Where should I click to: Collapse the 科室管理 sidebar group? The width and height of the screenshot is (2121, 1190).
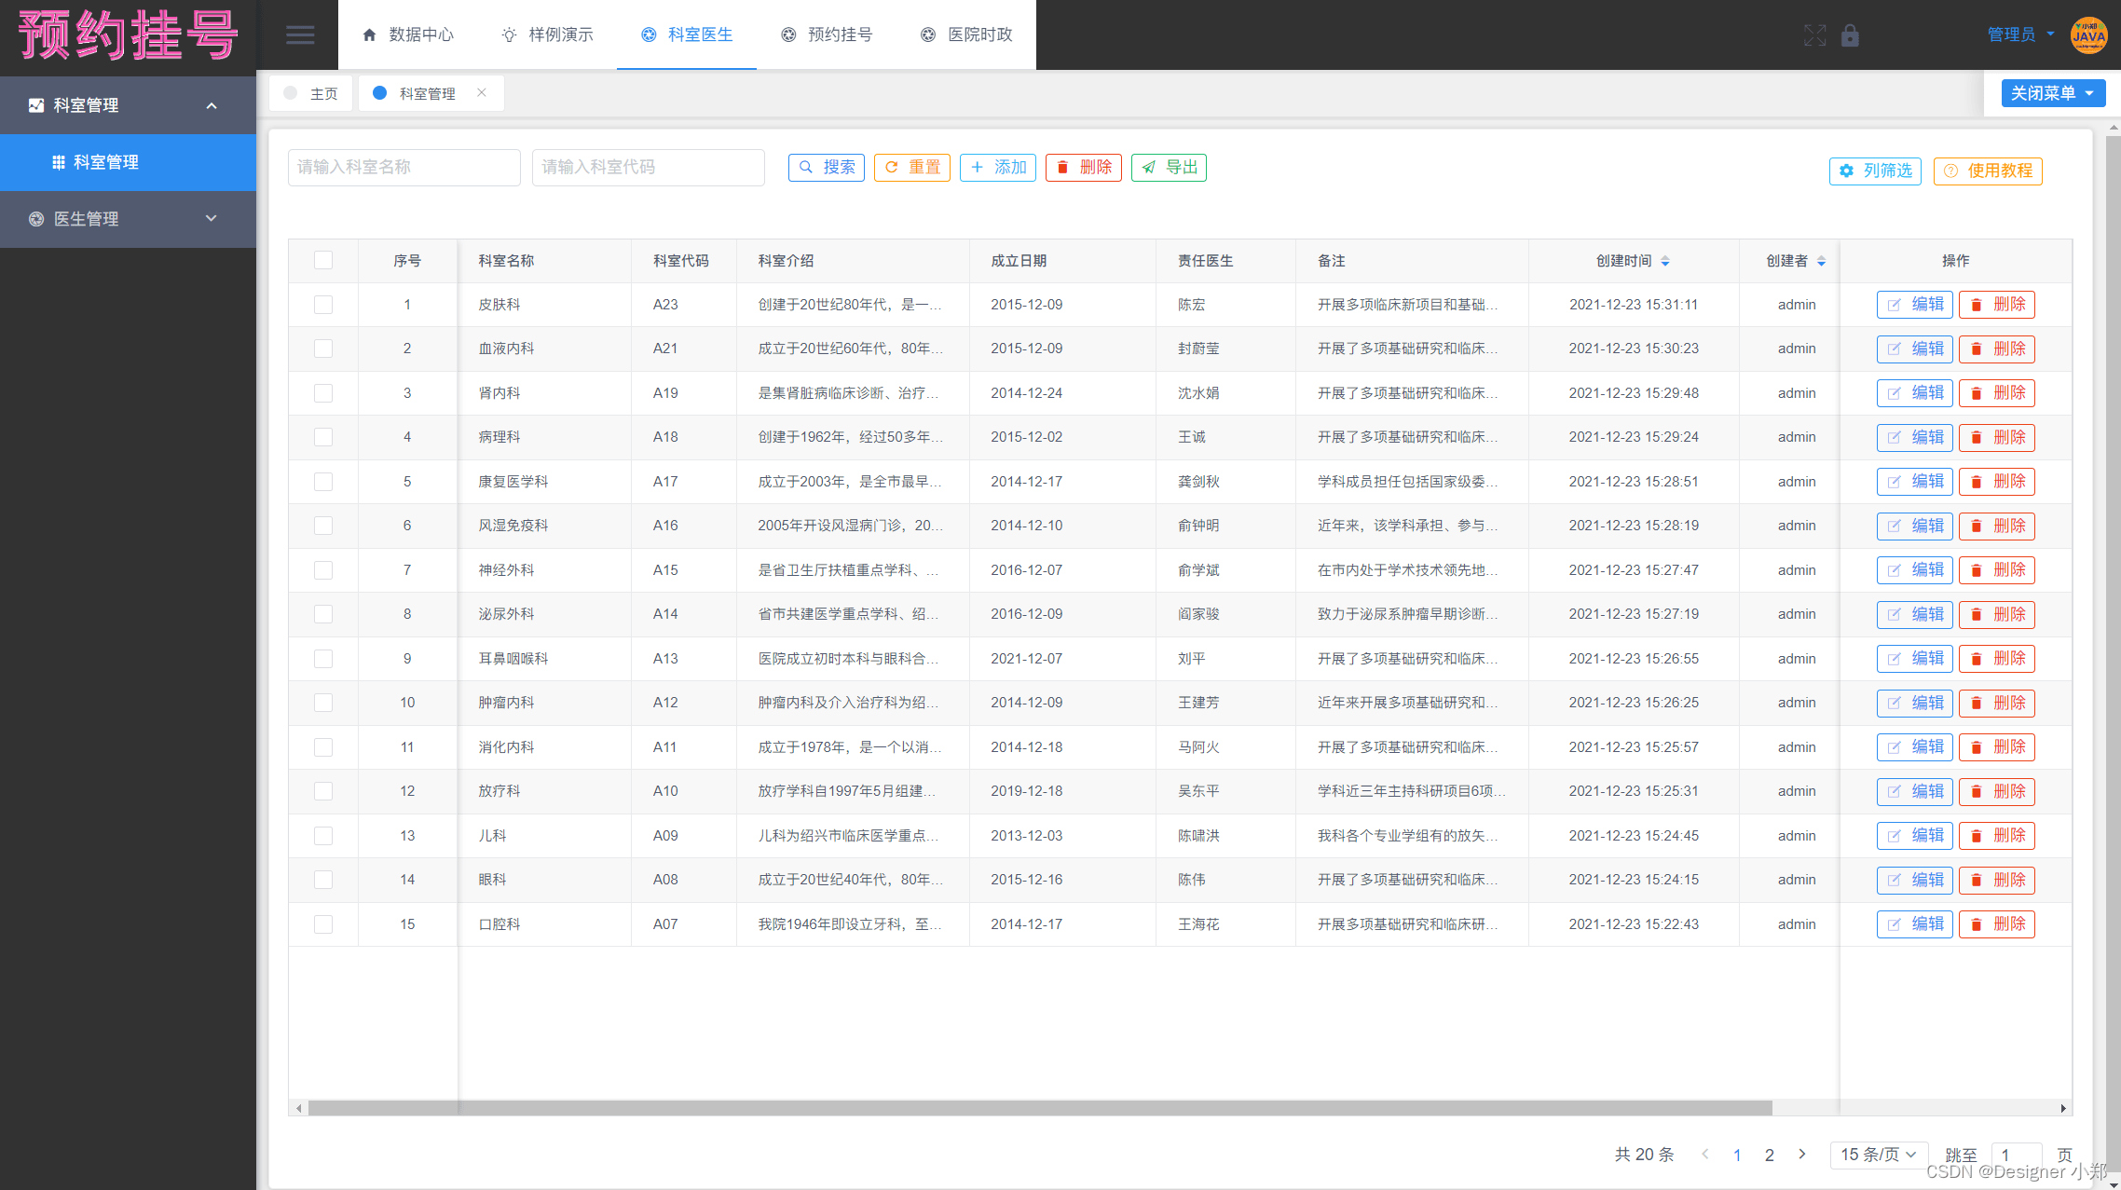click(212, 105)
